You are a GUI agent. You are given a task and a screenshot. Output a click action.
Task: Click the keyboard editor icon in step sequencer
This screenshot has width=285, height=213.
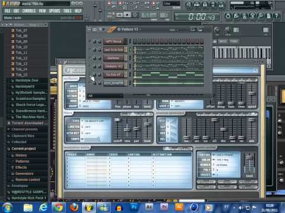[x=200, y=30]
